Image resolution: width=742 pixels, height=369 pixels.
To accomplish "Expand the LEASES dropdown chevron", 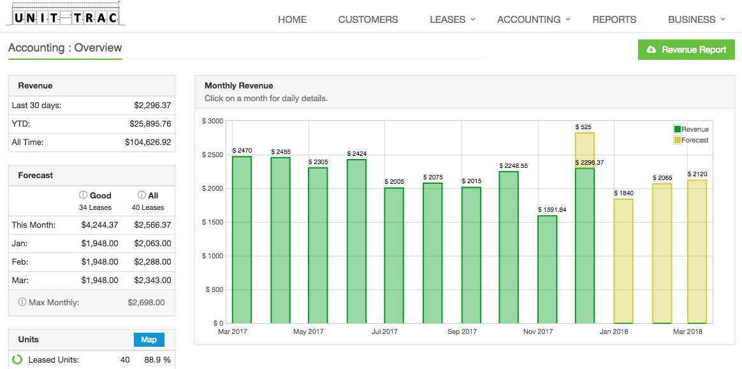I will pos(472,19).
